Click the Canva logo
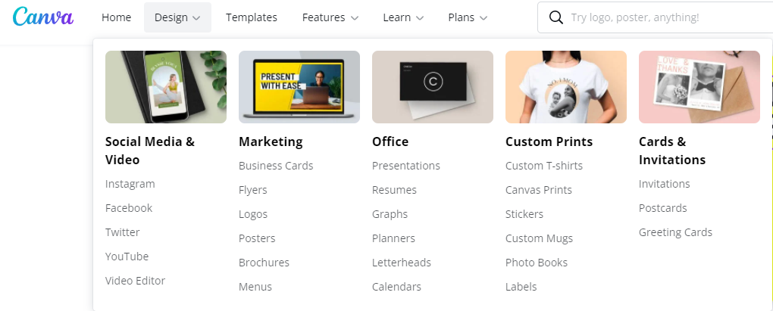 [43, 17]
